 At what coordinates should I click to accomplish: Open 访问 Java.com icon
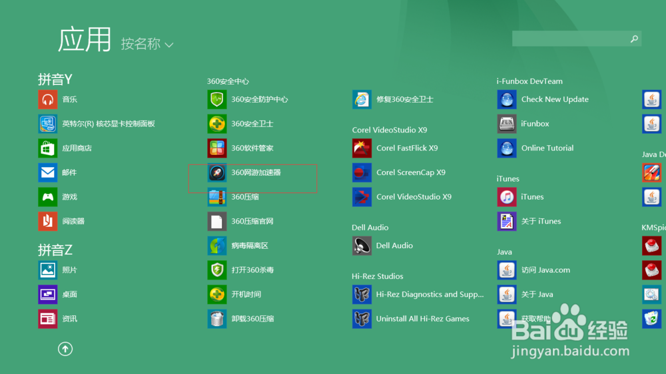point(507,270)
